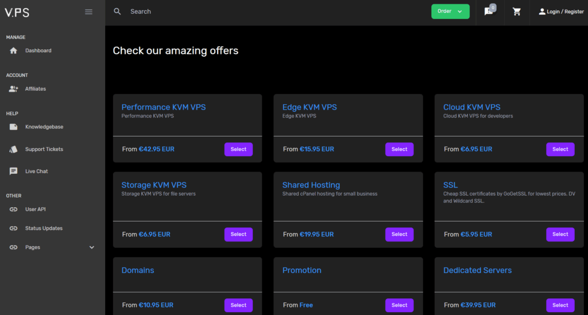
Task: Click the User API link icon
Action: pyautogui.click(x=14, y=209)
